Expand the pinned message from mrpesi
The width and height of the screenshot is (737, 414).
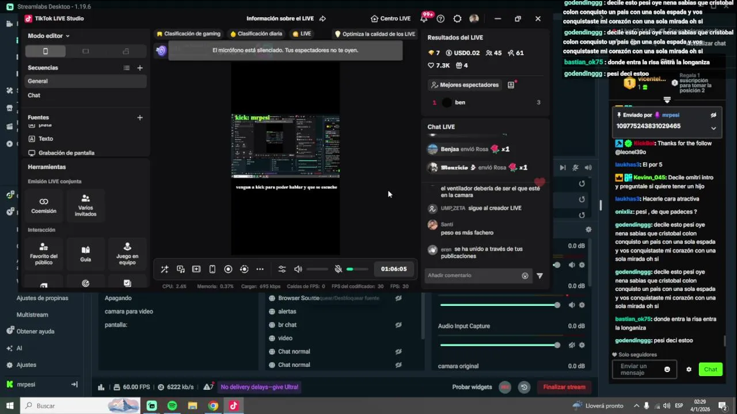713,128
